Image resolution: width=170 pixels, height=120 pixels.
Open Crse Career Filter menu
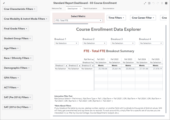(x=143, y=18)
